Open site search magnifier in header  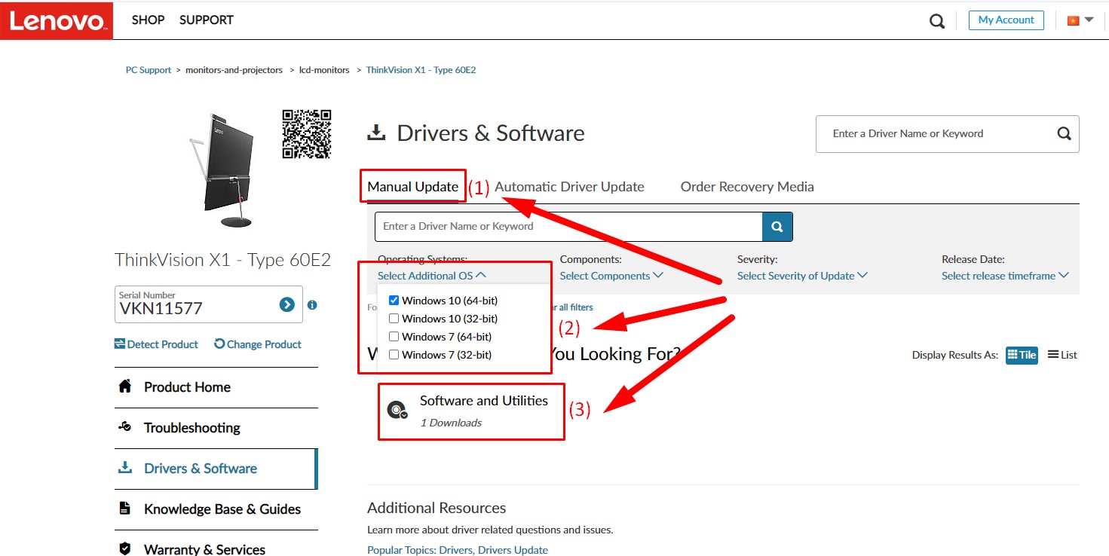pos(937,21)
